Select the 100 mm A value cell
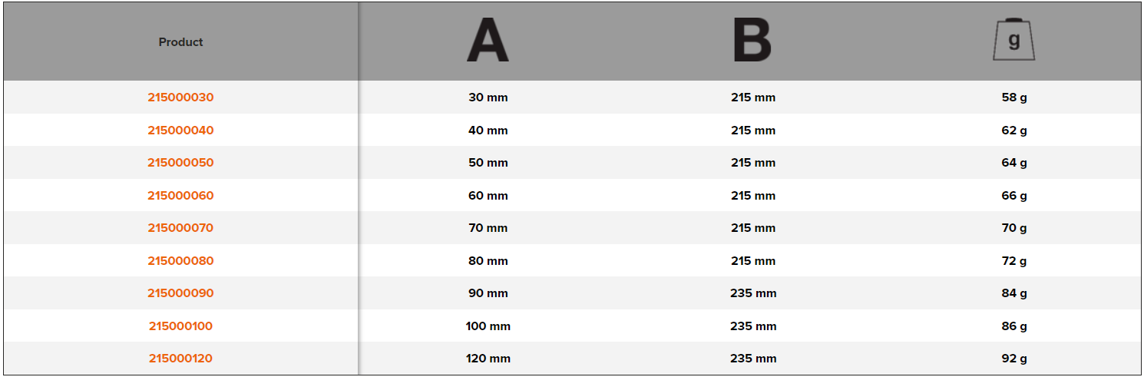 click(x=488, y=326)
